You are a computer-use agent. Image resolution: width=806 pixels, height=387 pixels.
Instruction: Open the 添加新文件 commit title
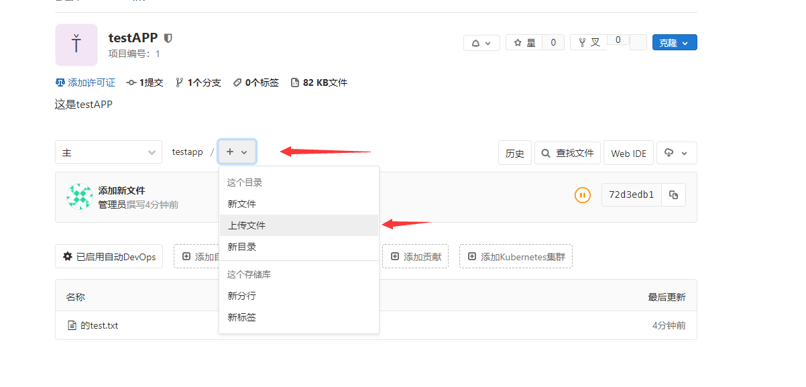tap(121, 190)
